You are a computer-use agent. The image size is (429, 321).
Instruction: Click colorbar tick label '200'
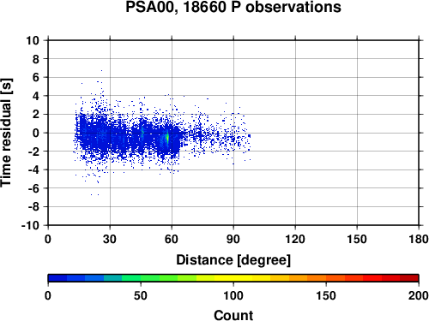pos(419,295)
